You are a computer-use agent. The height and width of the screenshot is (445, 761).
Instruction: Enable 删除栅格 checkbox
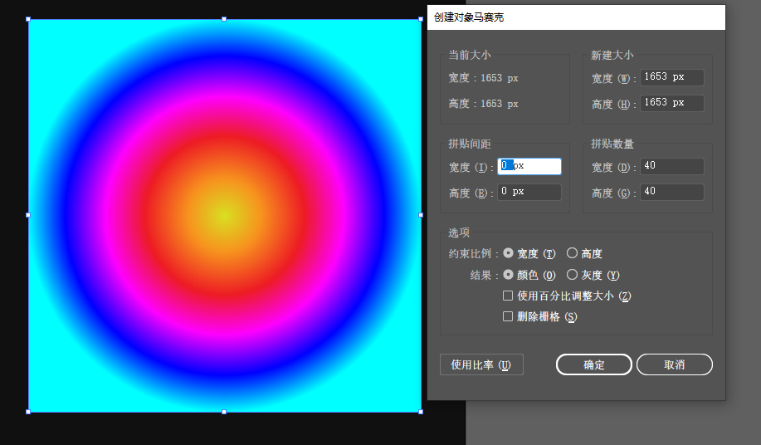pos(508,316)
